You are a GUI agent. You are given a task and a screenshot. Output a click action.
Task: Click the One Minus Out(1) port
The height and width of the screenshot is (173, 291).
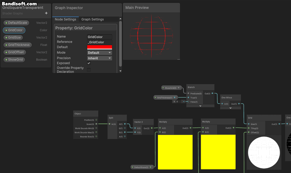click(239, 104)
